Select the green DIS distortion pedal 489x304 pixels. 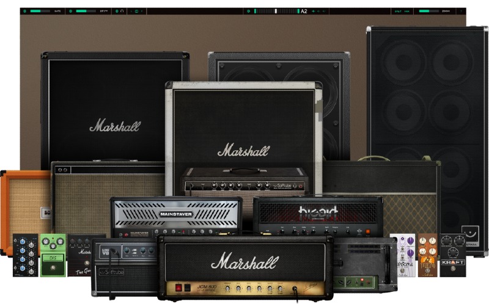(x=53, y=255)
